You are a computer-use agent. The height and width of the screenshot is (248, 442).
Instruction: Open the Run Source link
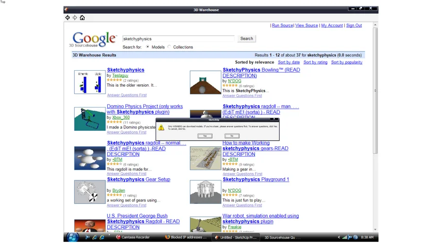[282, 25]
